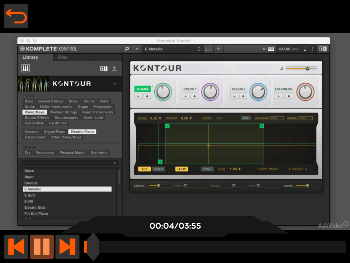This screenshot has width=350, height=263.
Task: Click the NI logo in header right
Action: point(323,49)
